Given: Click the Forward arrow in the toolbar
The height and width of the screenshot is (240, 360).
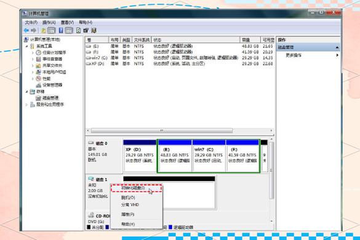Looking at the screenshot, I should (33, 30).
